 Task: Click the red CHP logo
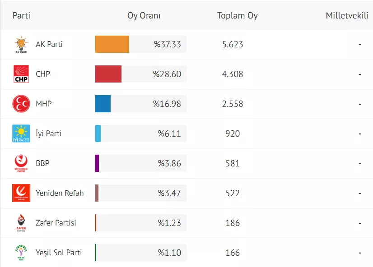tap(21, 74)
